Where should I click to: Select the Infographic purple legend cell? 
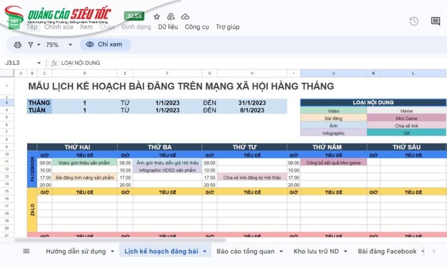click(333, 133)
